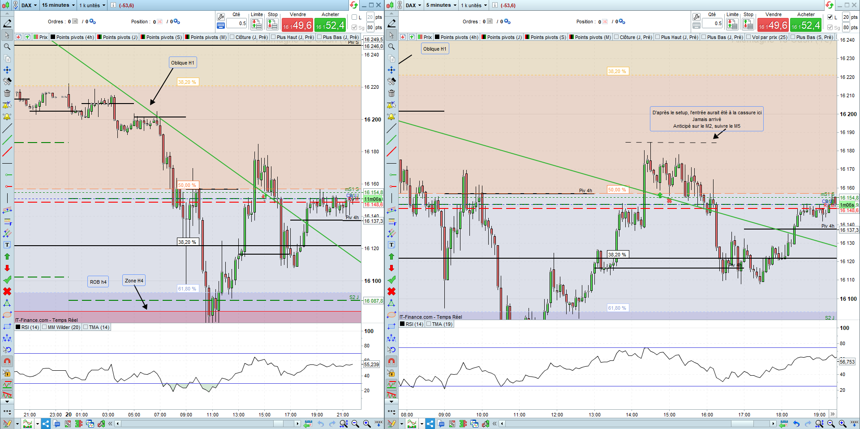Toggle the magnet snap tool in 15-minute chart
This screenshot has height=429, width=860.
7,361
